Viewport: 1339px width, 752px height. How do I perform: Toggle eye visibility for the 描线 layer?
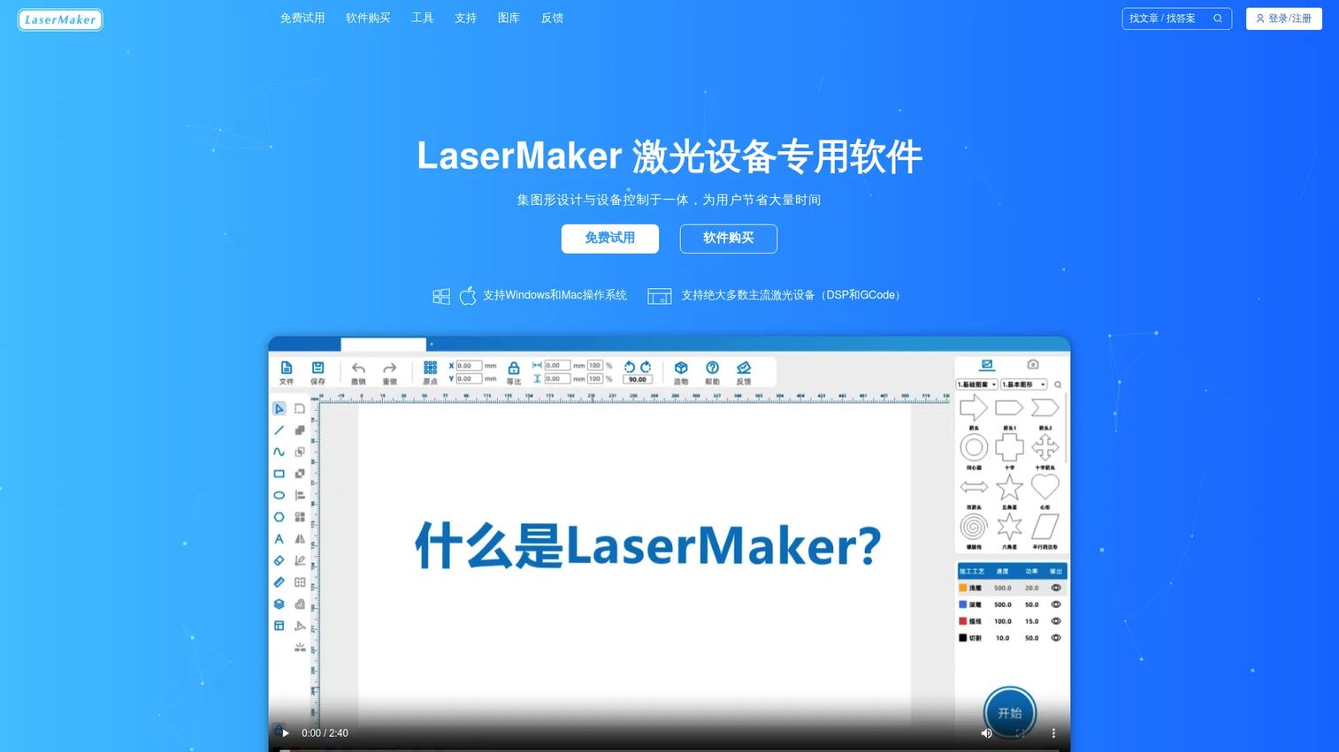[x=1056, y=621]
